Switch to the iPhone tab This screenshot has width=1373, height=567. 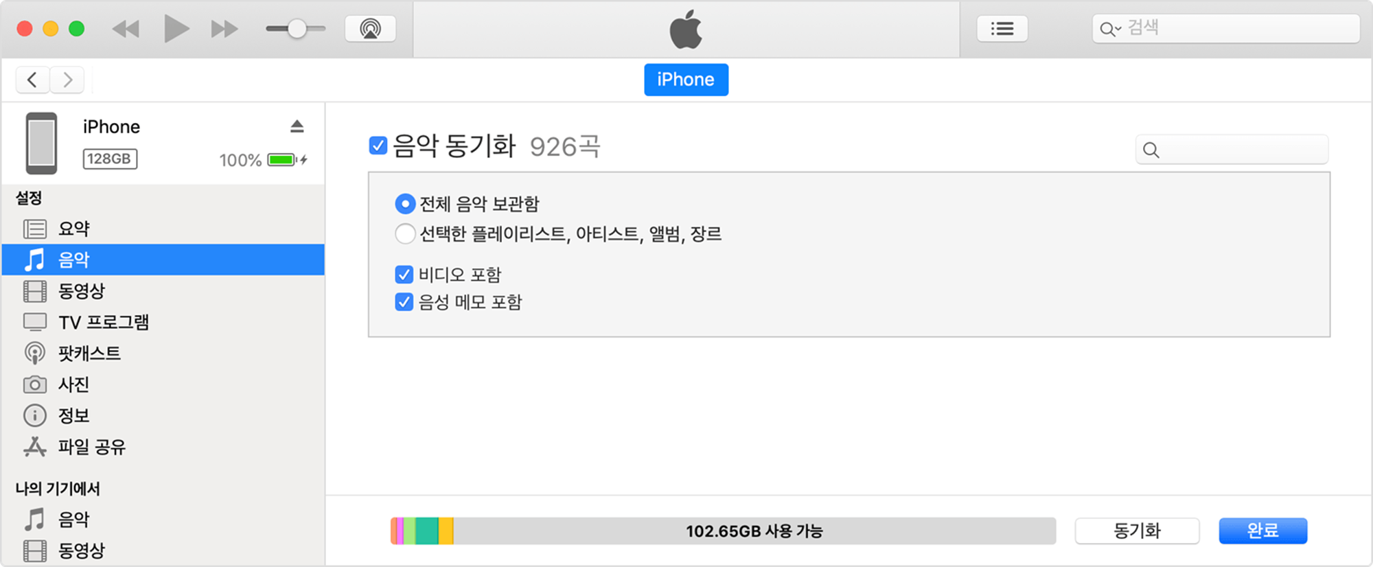click(686, 79)
